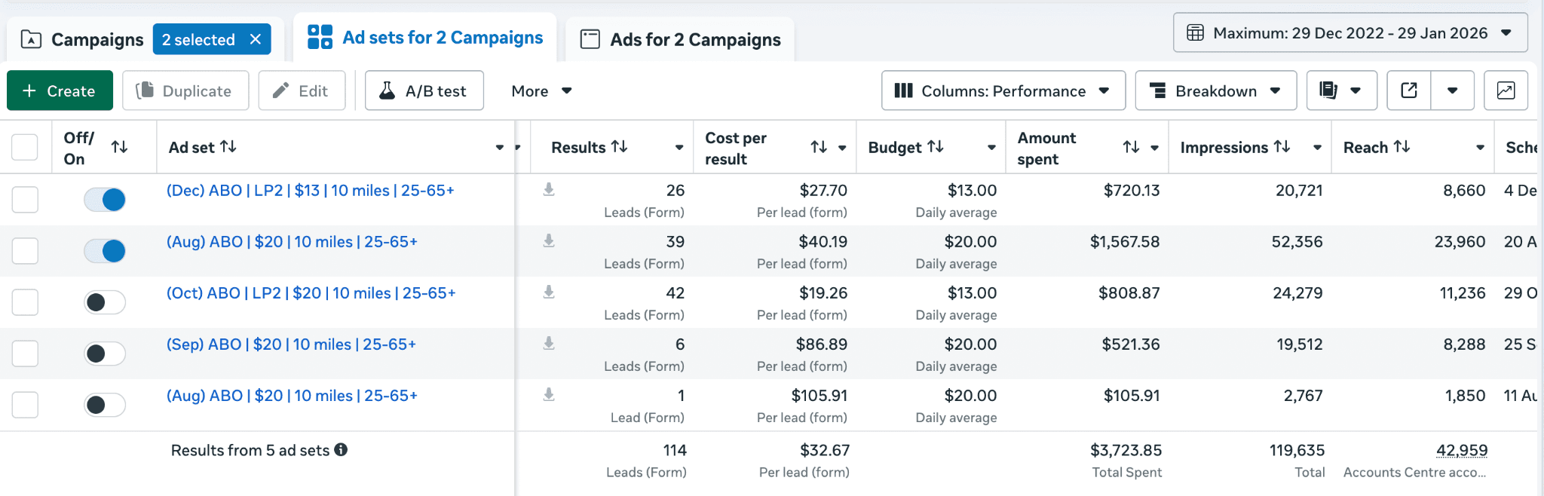Select checkbox for (Sep) ABO $20 ad set
The height and width of the screenshot is (496, 1544).
click(25, 354)
